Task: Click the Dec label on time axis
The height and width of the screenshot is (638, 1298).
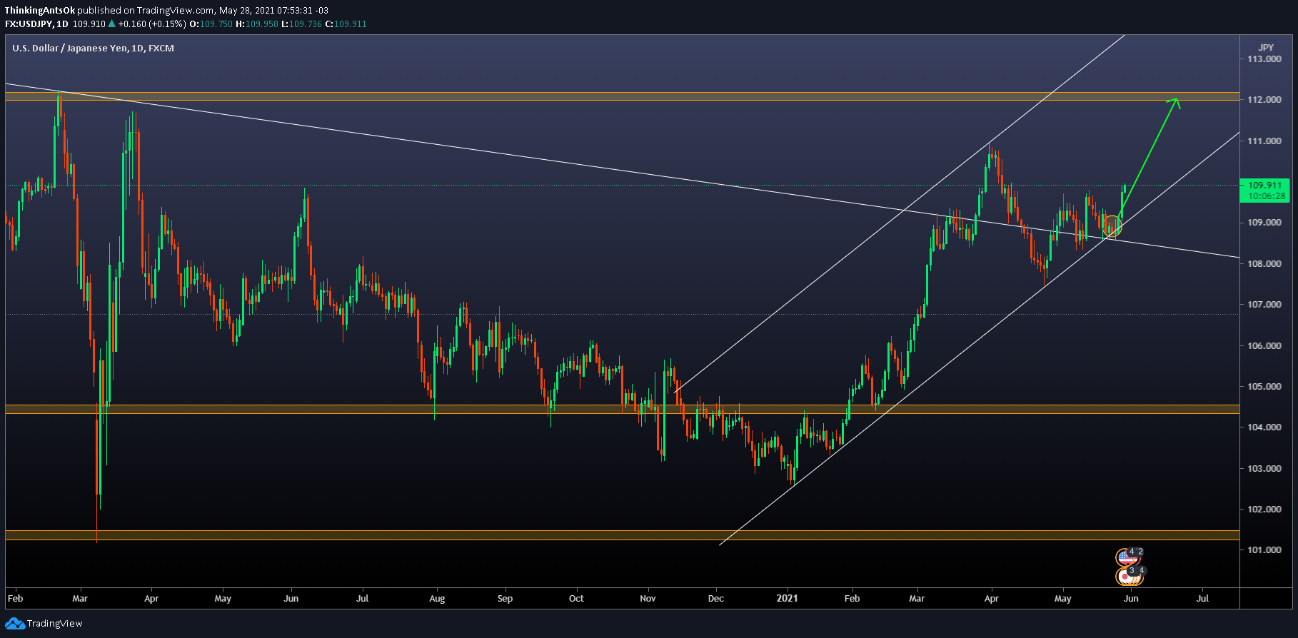Action: tap(715, 599)
